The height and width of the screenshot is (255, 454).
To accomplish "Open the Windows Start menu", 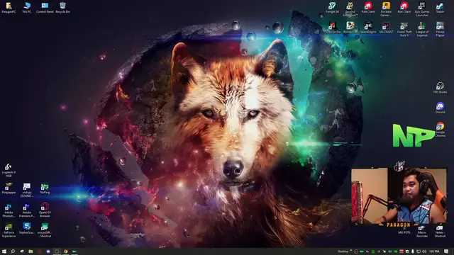I will click(4, 251).
